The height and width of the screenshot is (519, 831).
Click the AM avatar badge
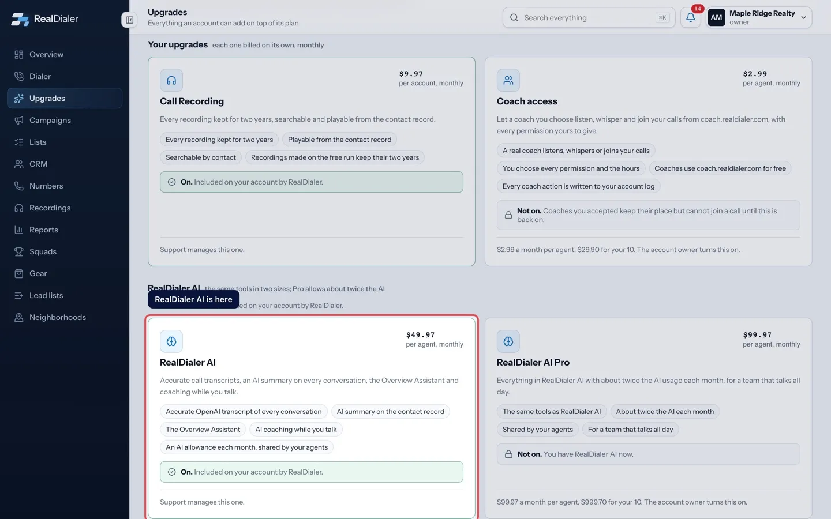tap(716, 17)
